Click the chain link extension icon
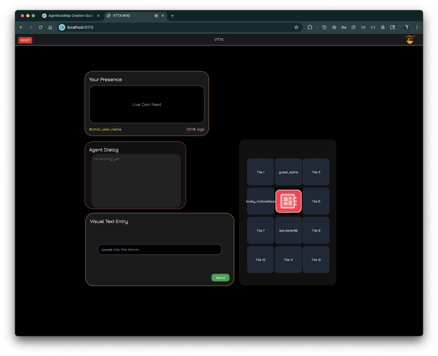Screen dimensions: 438x356 (x=363, y=27)
